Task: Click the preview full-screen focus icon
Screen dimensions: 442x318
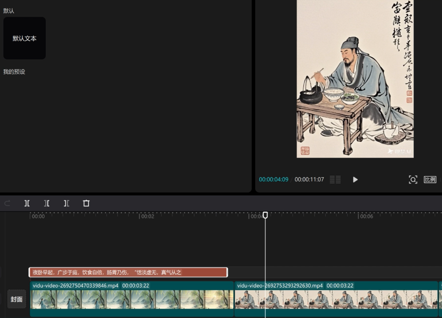Action: 413,179
